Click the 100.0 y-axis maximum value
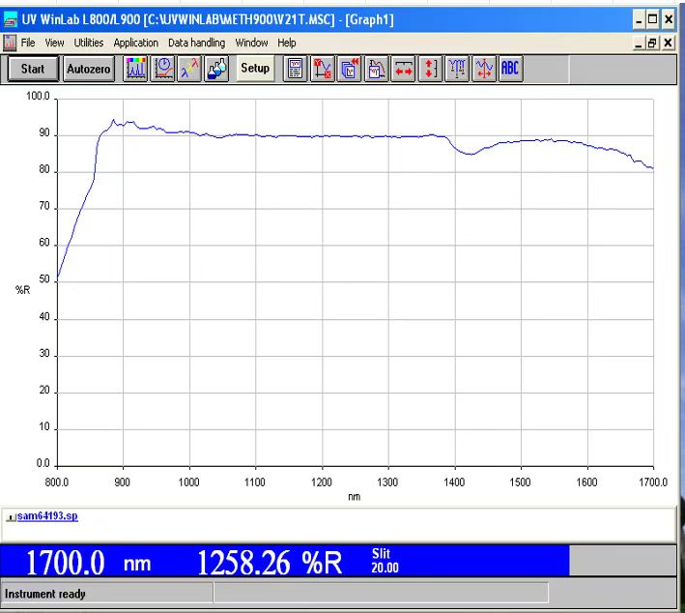Viewport: 685px width, 613px height. coord(38,96)
